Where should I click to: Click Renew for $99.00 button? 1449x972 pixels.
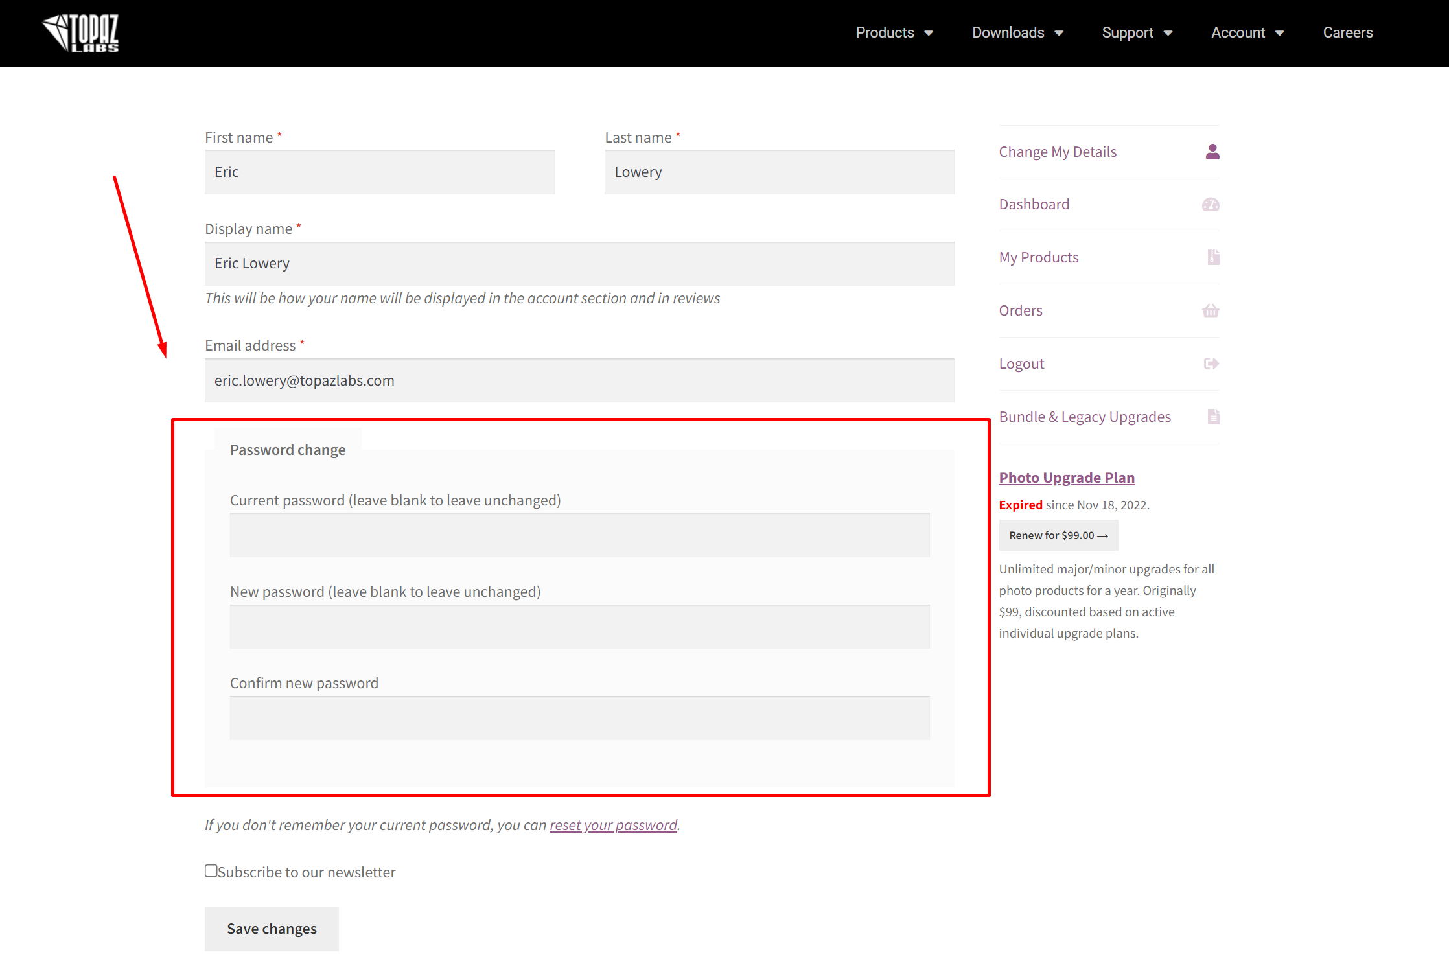point(1058,535)
